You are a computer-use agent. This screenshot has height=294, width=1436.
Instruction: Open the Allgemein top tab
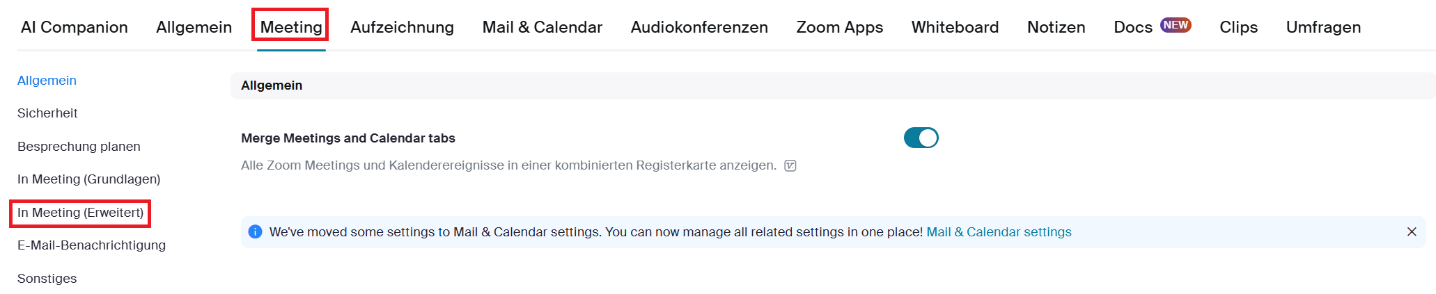pyautogui.click(x=194, y=27)
